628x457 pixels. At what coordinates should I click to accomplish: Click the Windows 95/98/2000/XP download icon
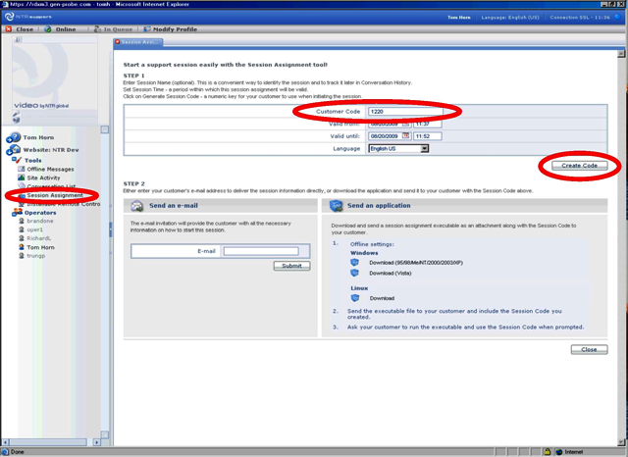(x=355, y=263)
